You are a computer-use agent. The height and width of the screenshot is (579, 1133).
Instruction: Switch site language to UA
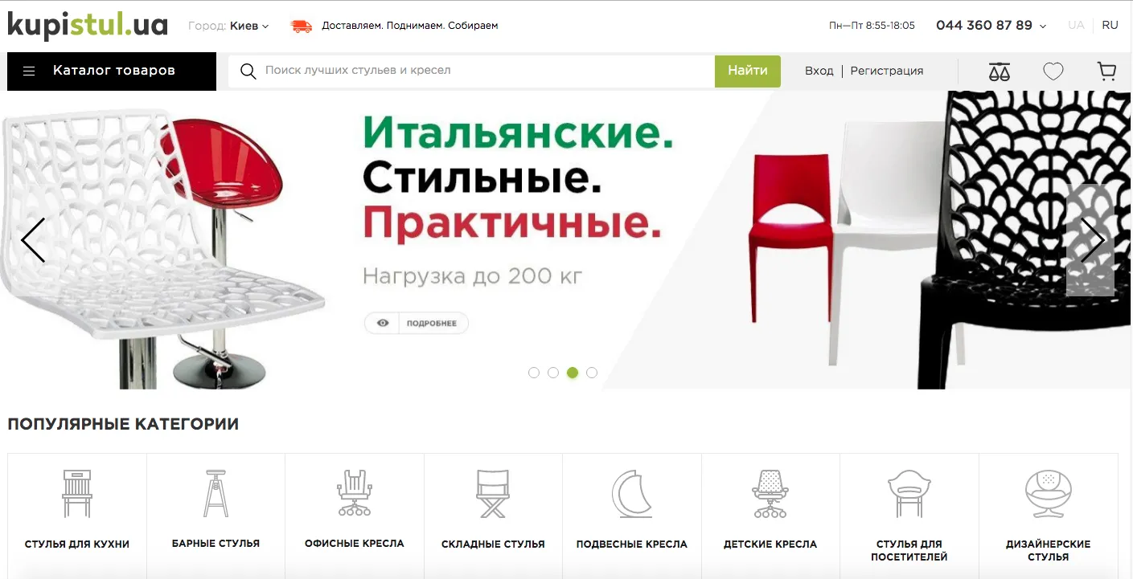[x=1076, y=26]
